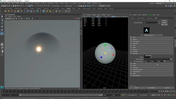Expand the Transmission section
The width and height of the screenshot is (176, 99).
[x=152, y=42]
